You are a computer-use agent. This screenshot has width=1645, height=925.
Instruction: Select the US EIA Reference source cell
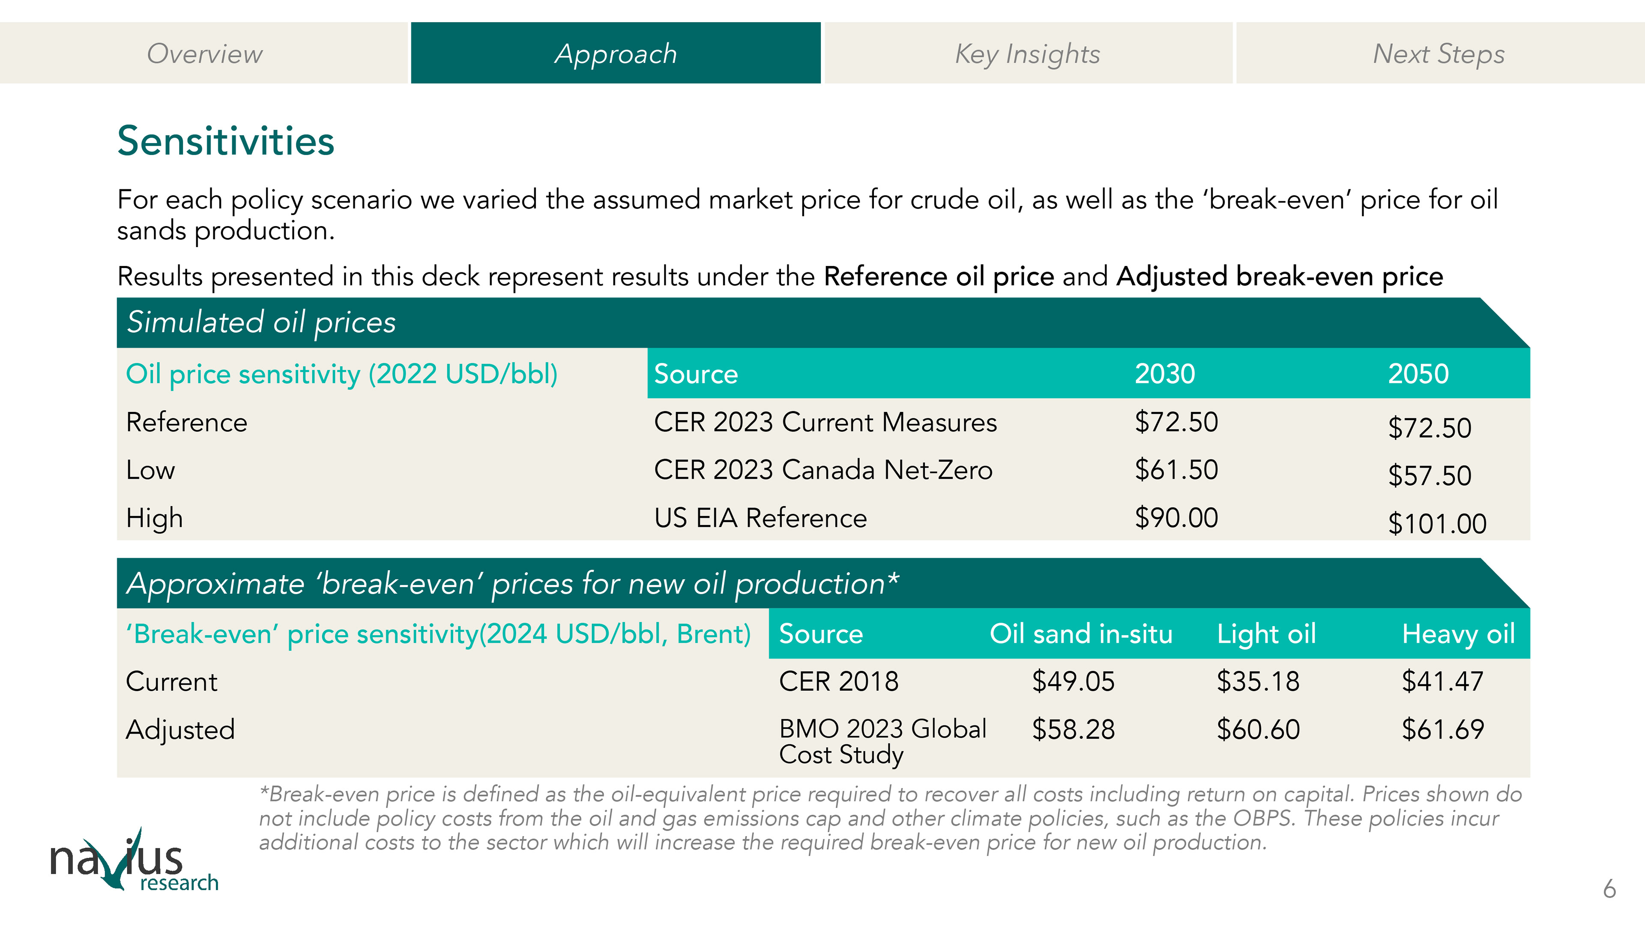[760, 518]
